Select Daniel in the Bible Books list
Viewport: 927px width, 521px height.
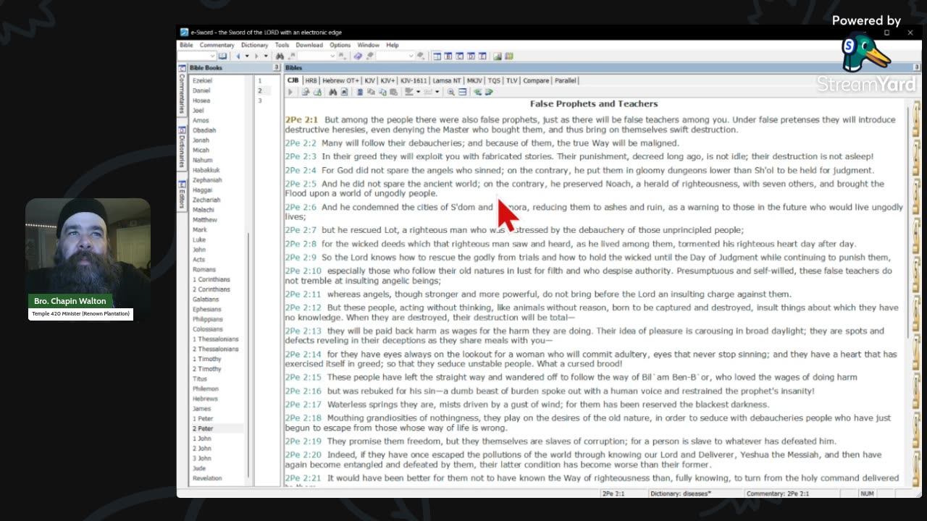coord(201,90)
